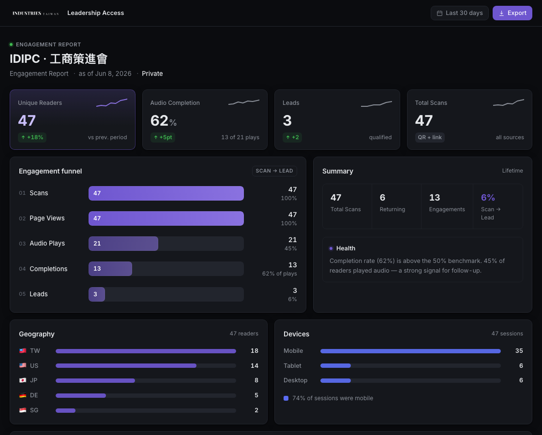The height and width of the screenshot is (435, 542).
Task: Click the Page Views funnel bar
Action: (x=166, y=218)
